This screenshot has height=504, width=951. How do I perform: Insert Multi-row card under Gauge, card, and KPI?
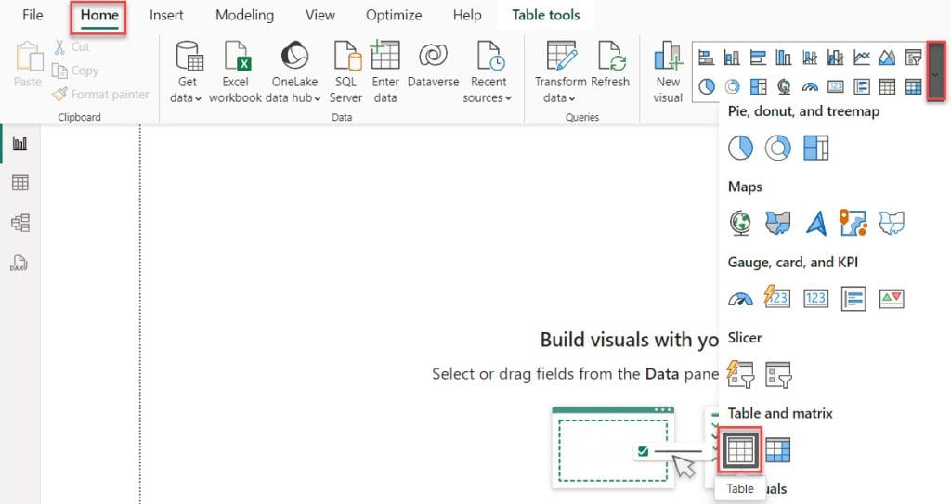pyautogui.click(x=853, y=298)
